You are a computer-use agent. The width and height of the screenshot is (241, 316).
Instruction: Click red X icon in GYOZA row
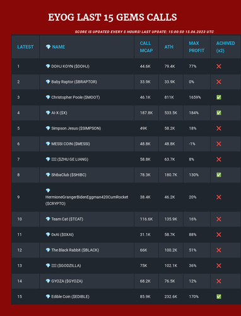(x=219, y=281)
